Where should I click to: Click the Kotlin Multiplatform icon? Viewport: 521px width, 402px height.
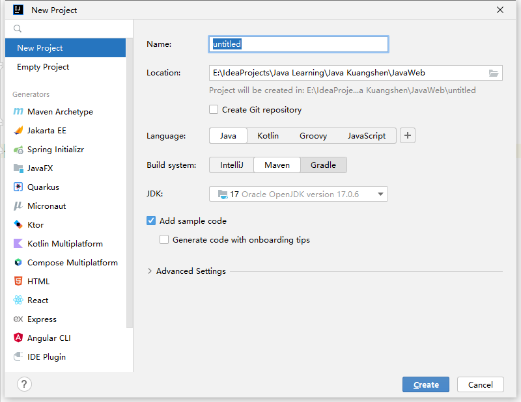point(18,244)
